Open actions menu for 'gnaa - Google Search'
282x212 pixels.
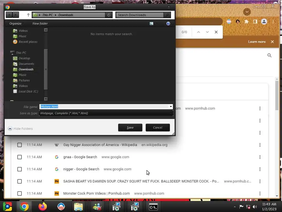click(x=260, y=157)
